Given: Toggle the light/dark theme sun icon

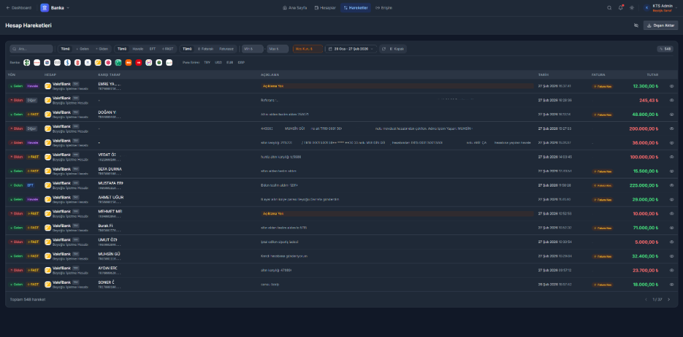Looking at the screenshot, I should [632, 8].
